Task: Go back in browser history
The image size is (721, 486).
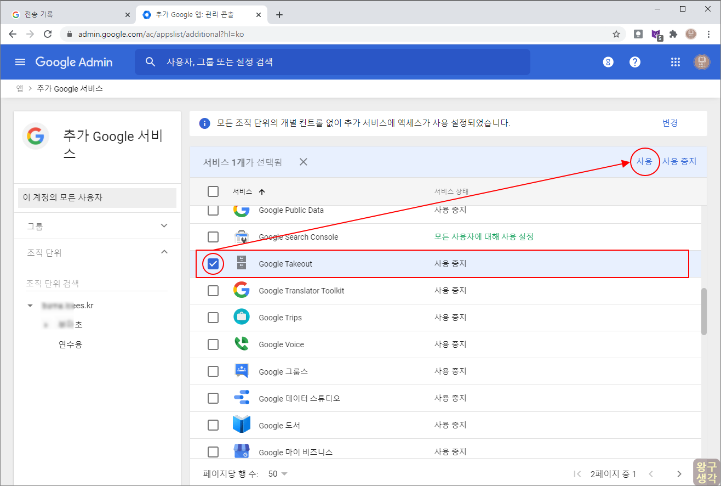Action: click(x=13, y=34)
